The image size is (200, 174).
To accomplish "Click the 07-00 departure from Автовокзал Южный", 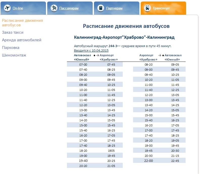I will pos(83,65).
